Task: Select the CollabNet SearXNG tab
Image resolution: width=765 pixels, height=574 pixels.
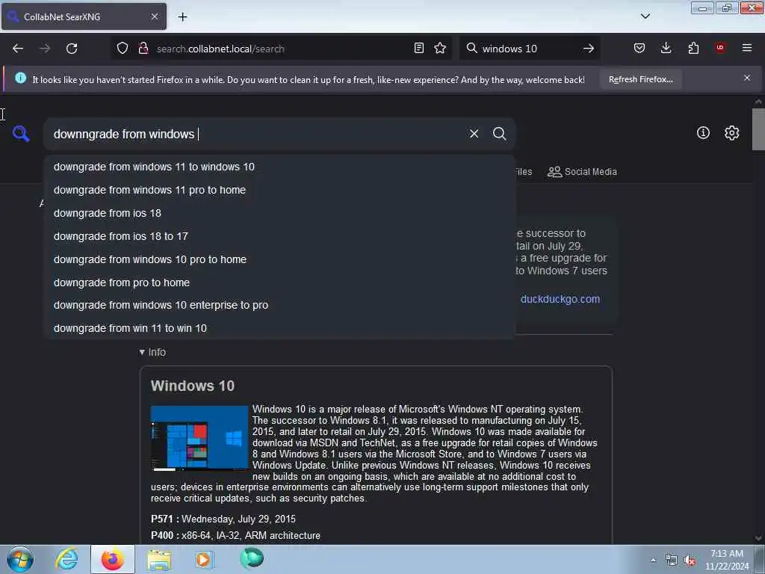Action: pos(84,16)
